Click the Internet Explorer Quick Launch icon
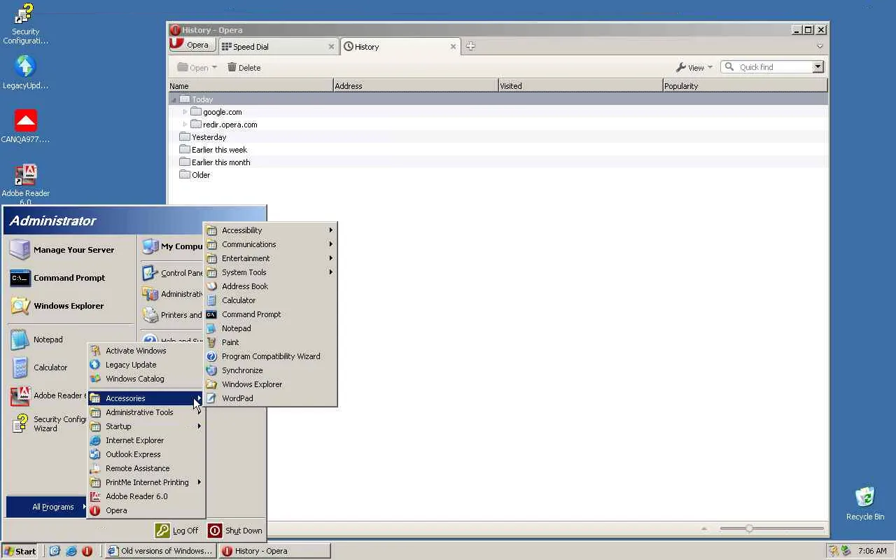 [x=71, y=551]
